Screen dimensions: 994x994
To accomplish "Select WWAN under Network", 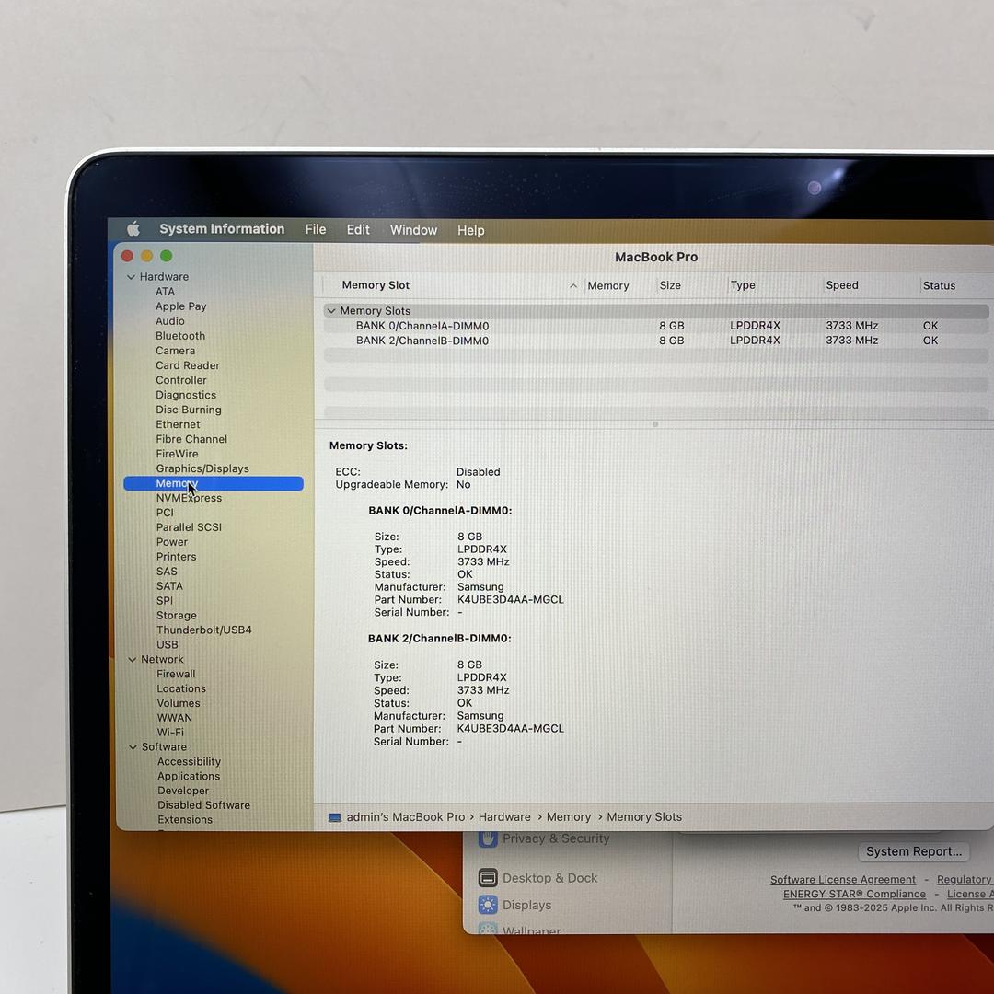I will click(174, 718).
